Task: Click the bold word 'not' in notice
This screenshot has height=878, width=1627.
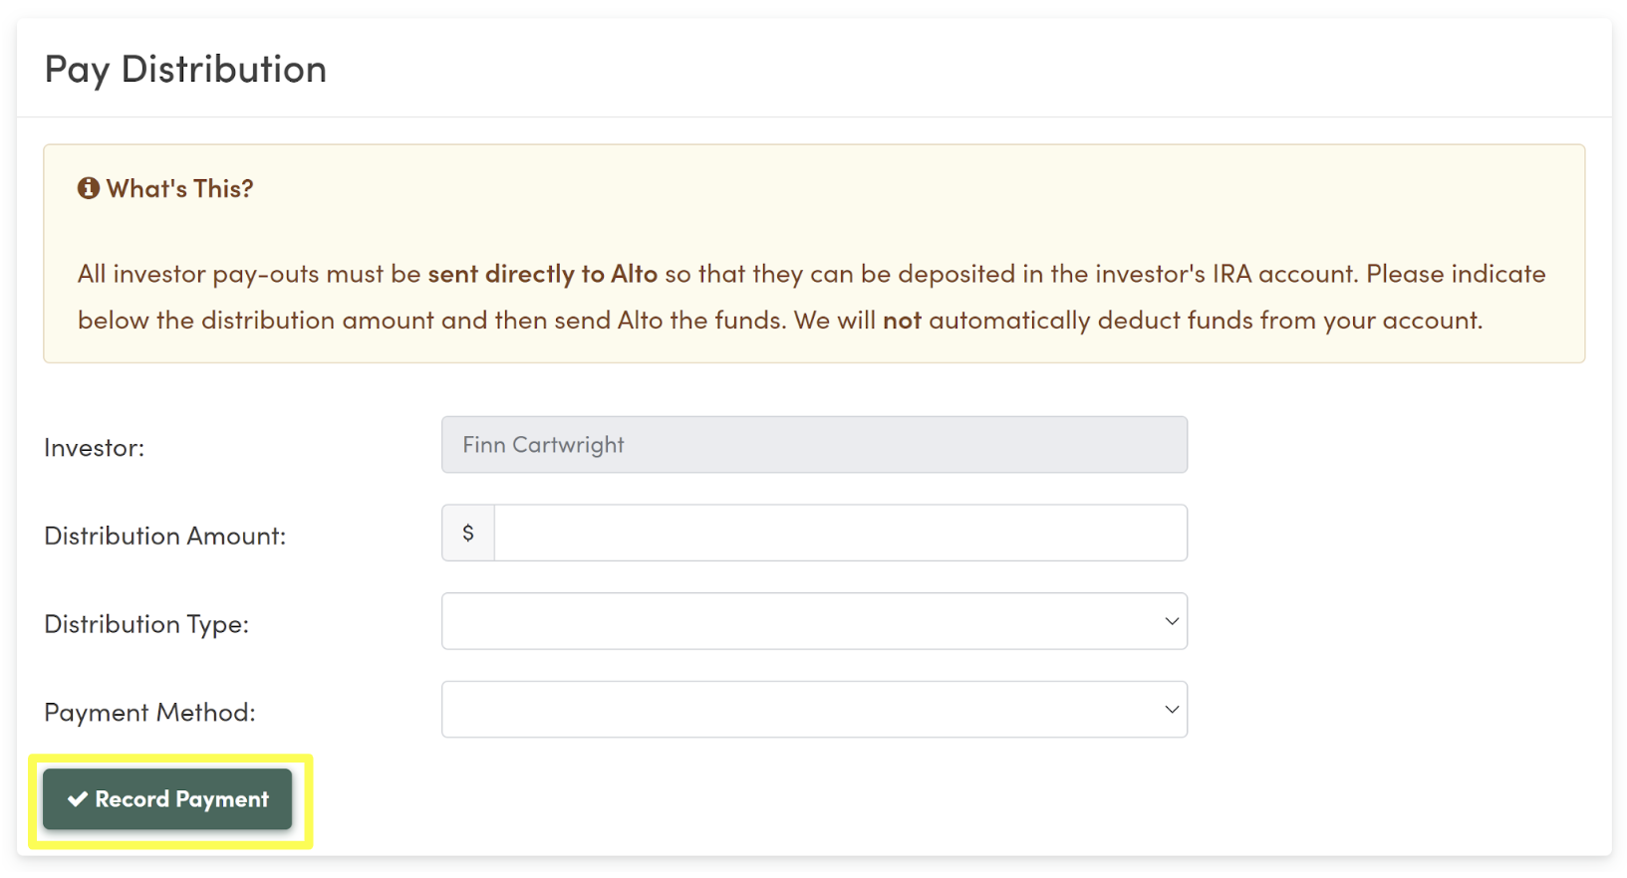Action: 902,321
